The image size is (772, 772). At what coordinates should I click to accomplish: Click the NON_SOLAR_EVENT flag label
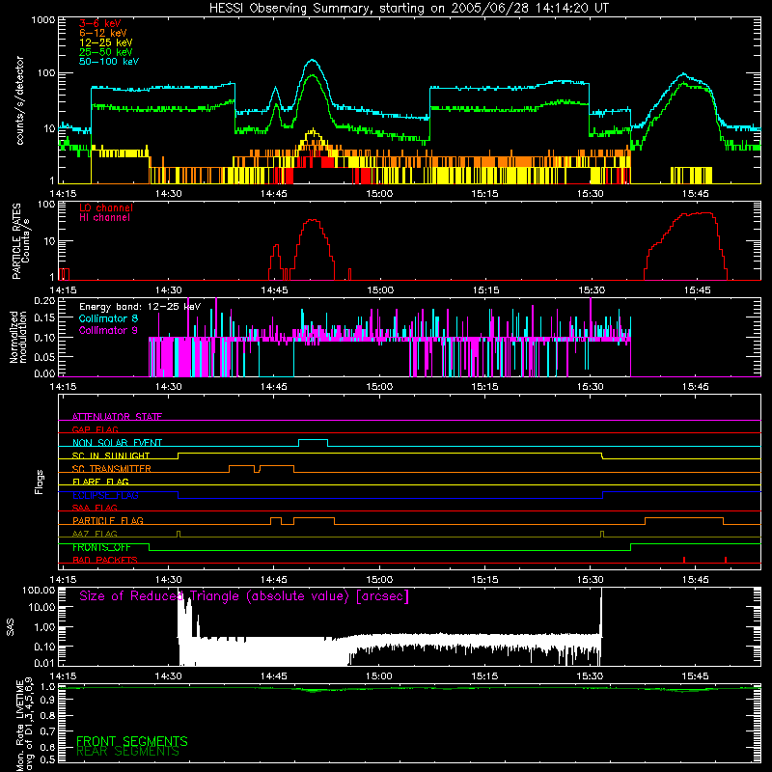point(117,443)
